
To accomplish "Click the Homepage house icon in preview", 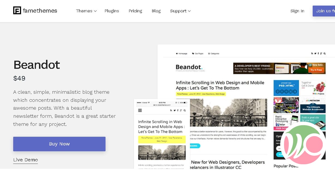I will tap(177, 54).
